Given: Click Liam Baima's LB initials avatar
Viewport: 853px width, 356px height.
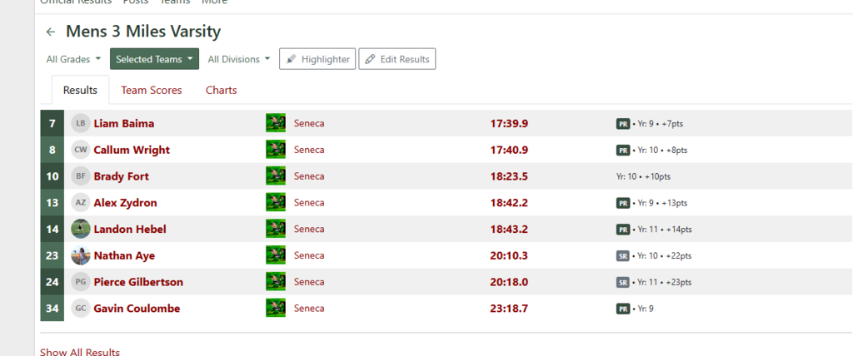Looking at the screenshot, I should (x=81, y=123).
